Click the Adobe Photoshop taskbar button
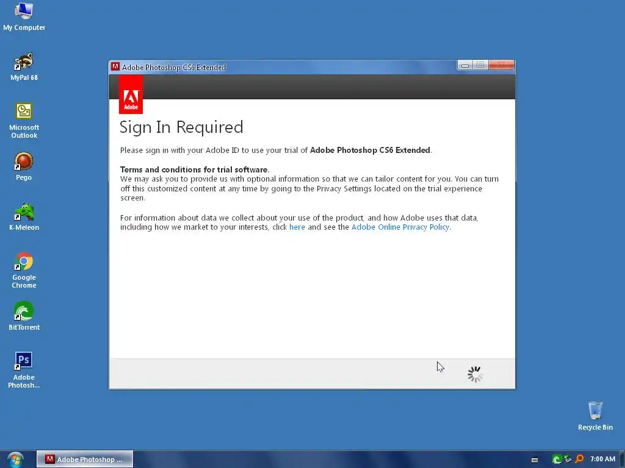625x468 pixels. coord(85,459)
